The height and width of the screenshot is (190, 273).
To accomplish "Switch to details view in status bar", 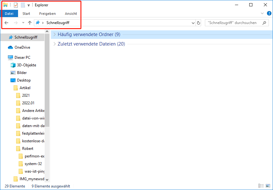I will pyautogui.click(x=261, y=186).
